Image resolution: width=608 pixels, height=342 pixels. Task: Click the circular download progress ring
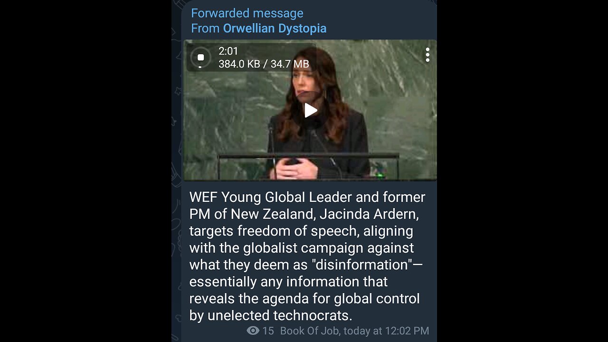point(200,57)
